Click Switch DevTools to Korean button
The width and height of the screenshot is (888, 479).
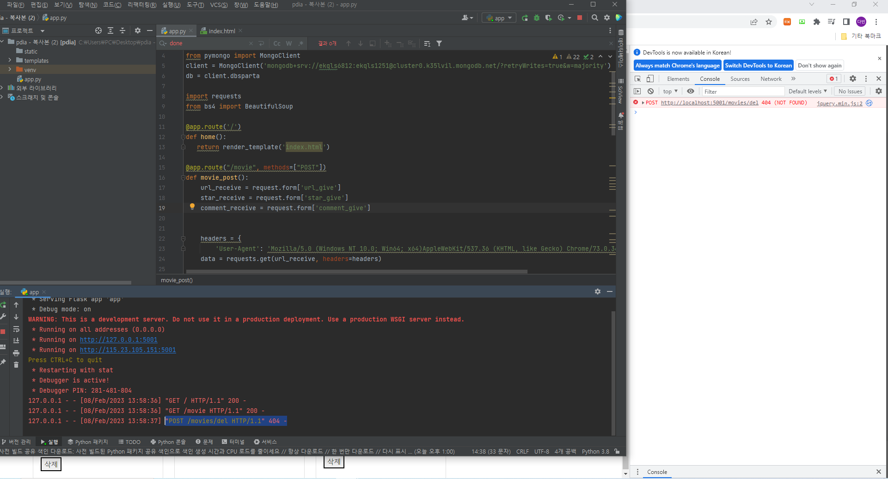point(758,66)
